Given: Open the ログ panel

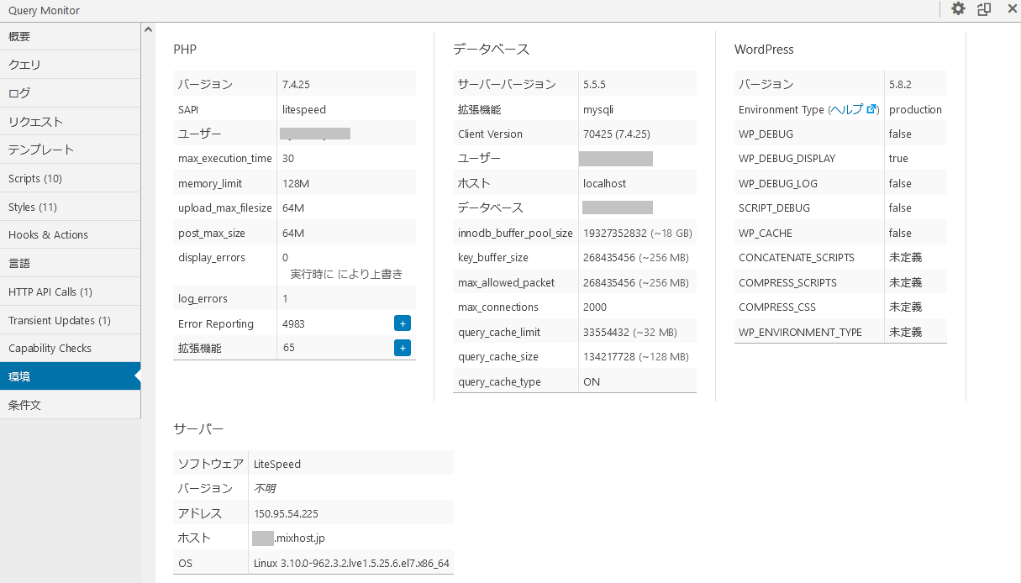Looking at the screenshot, I should [x=70, y=93].
